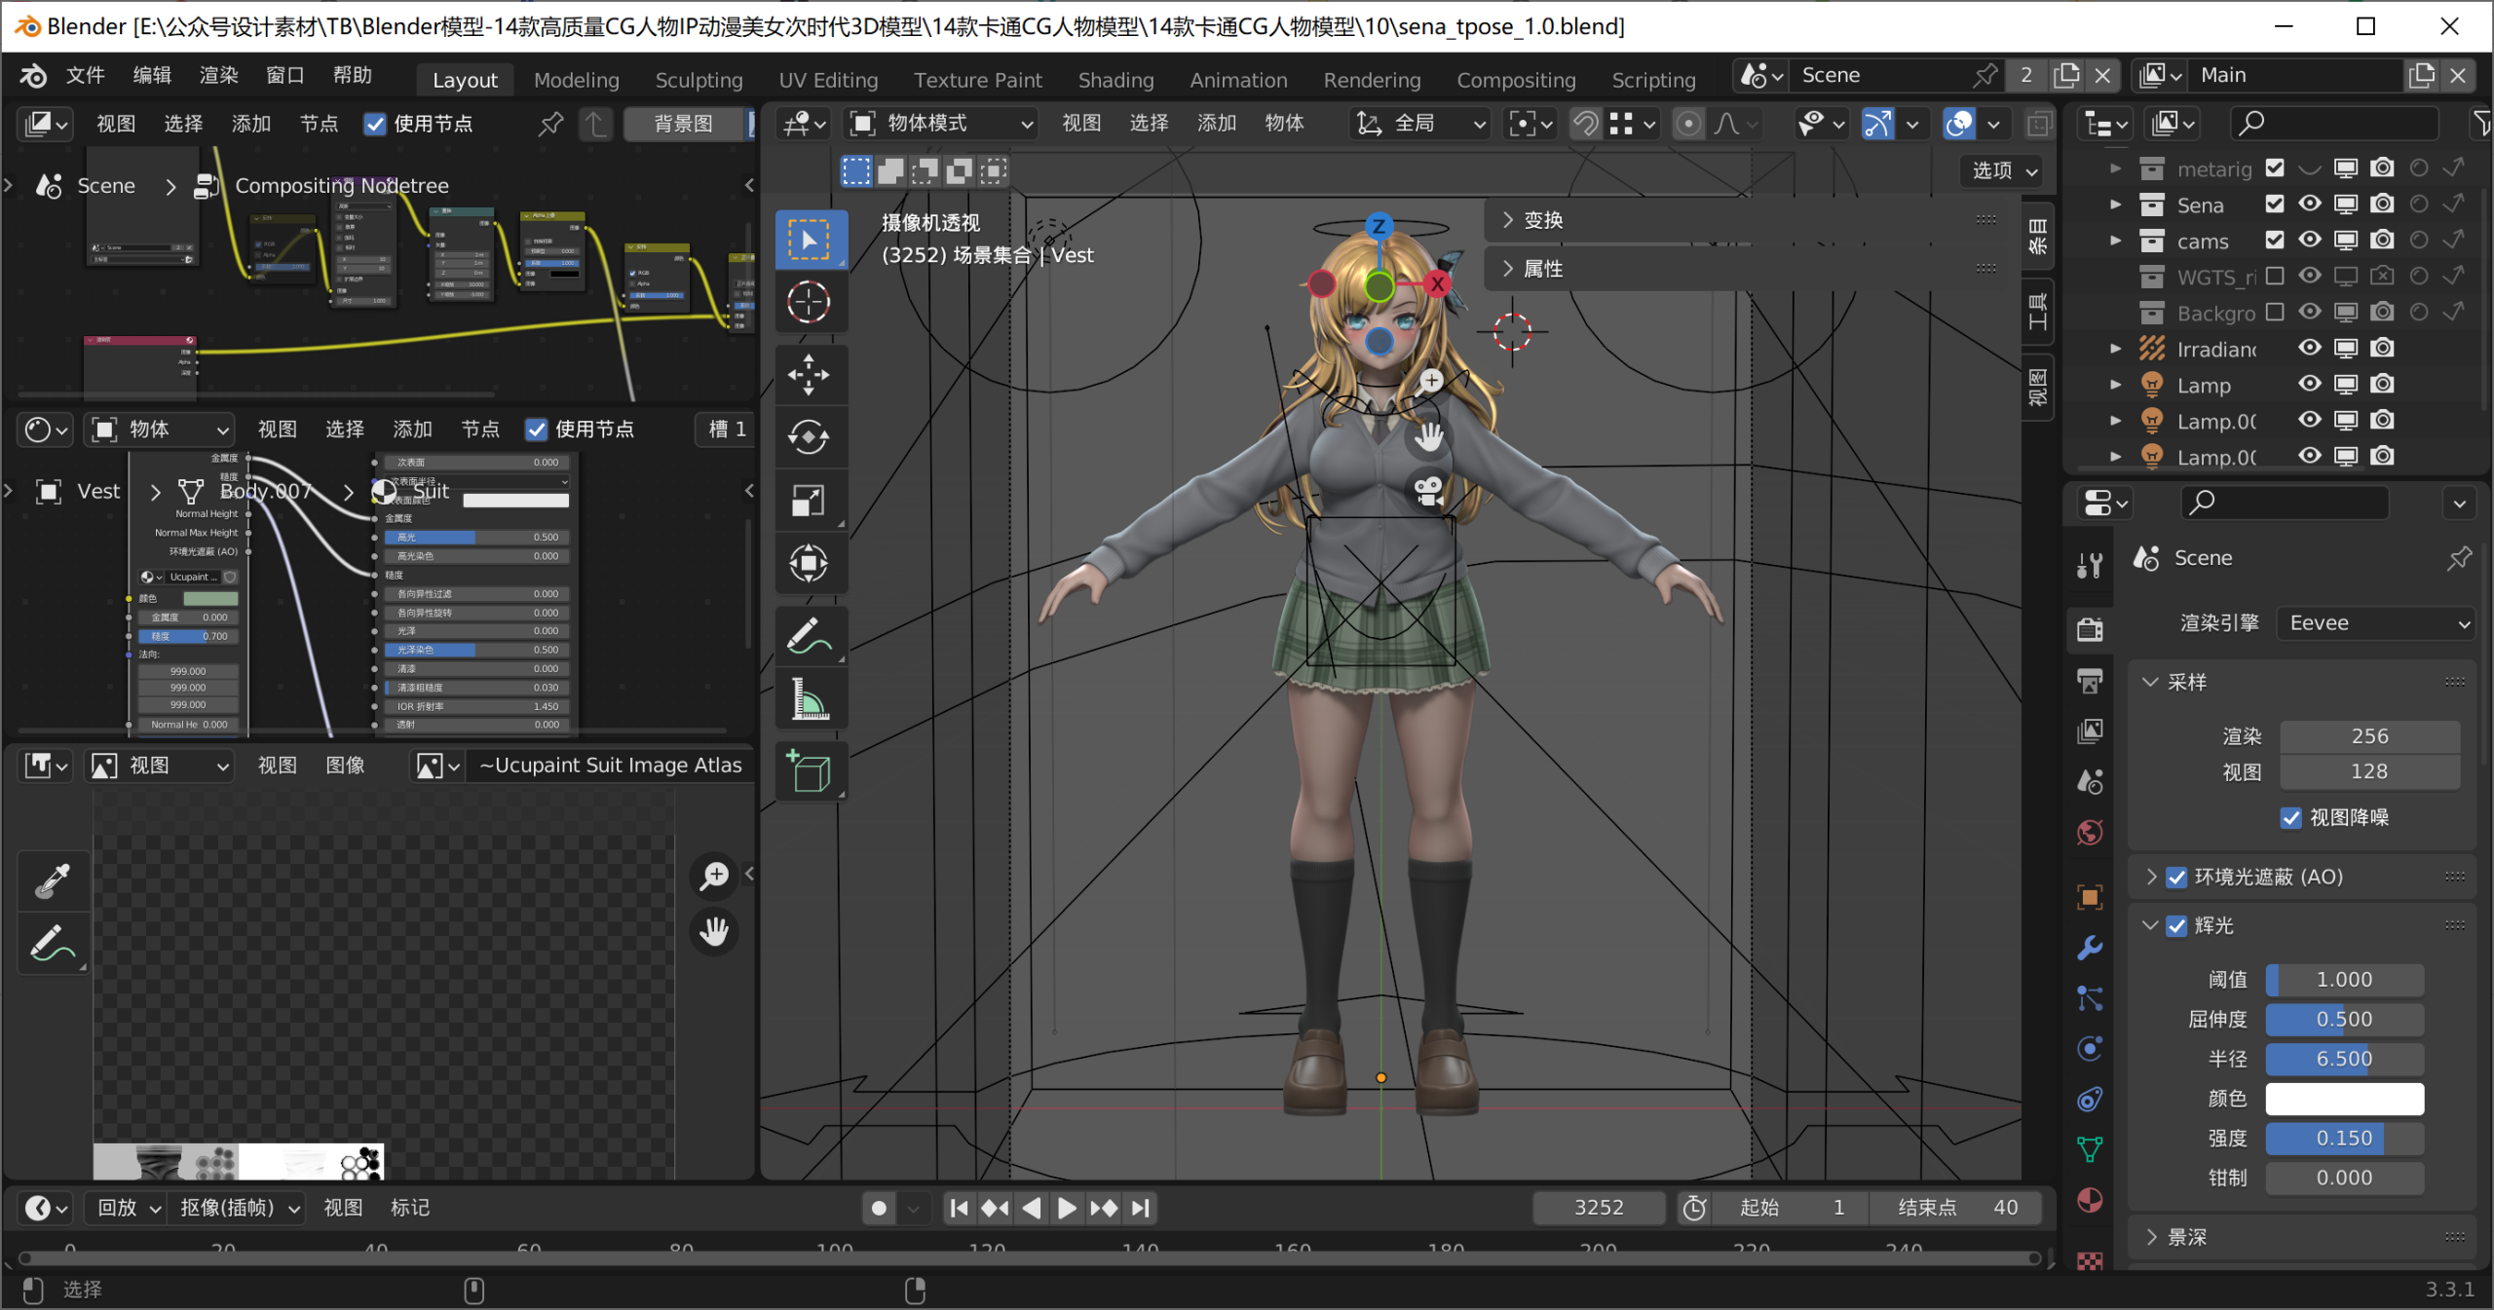Open the 选项 (Options) dropdown in viewport

pyautogui.click(x=2004, y=170)
